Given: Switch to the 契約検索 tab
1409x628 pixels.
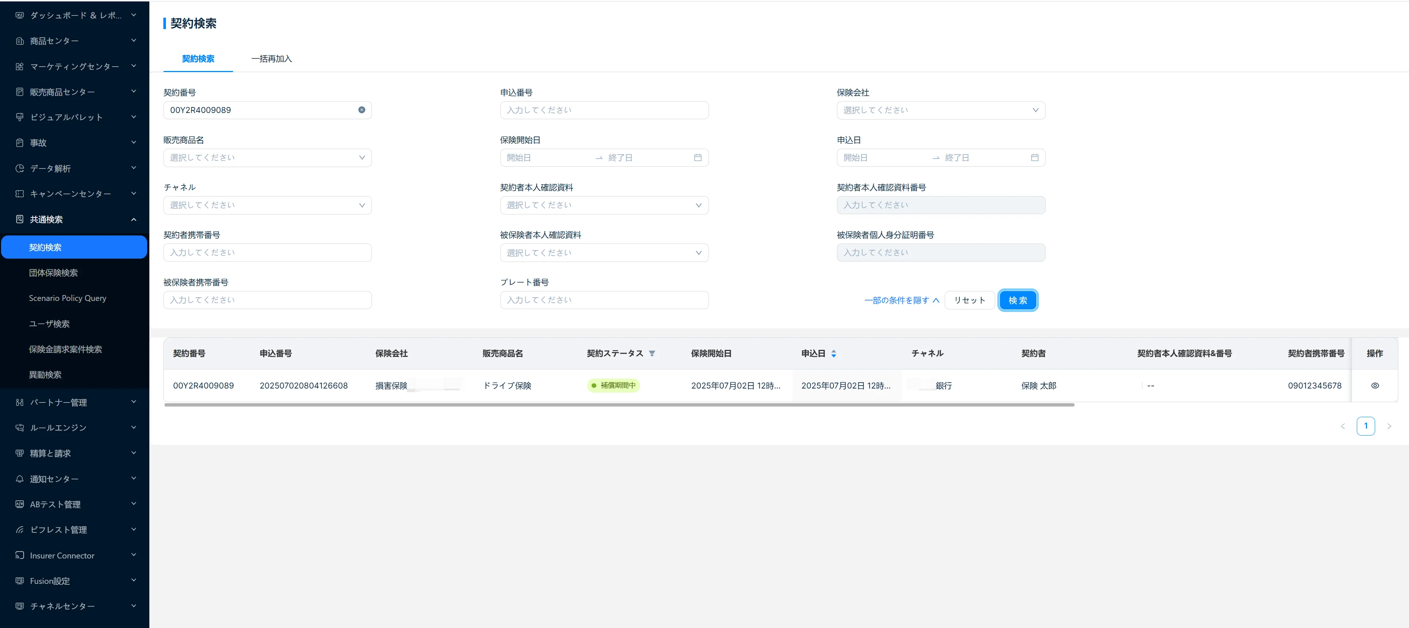Looking at the screenshot, I should pyautogui.click(x=198, y=58).
